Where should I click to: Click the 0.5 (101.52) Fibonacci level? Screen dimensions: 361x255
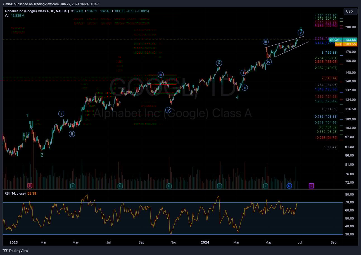(x=328, y=127)
